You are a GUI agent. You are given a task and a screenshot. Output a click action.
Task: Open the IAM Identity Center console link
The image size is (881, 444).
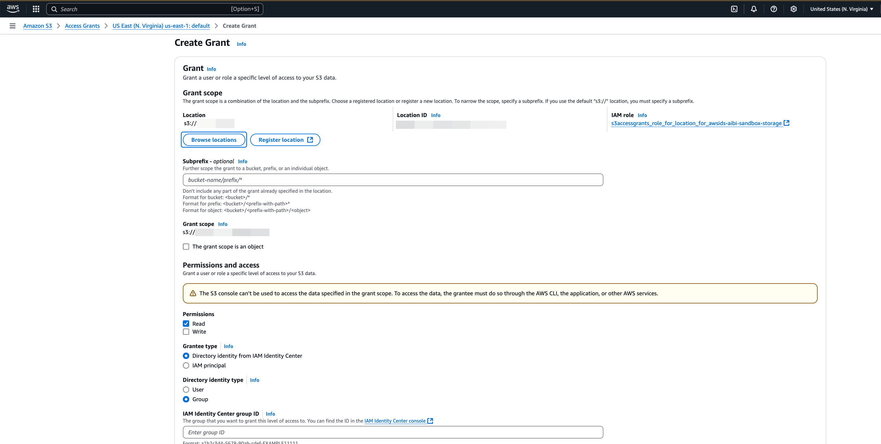click(395, 421)
